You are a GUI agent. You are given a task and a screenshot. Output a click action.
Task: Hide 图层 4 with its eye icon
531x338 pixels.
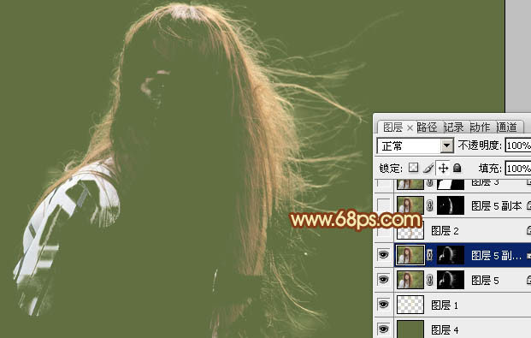[x=383, y=329]
